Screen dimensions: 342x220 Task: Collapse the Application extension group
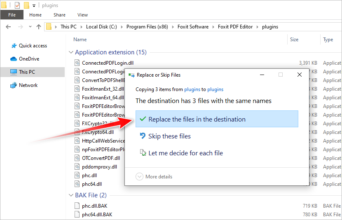[70, 52]
